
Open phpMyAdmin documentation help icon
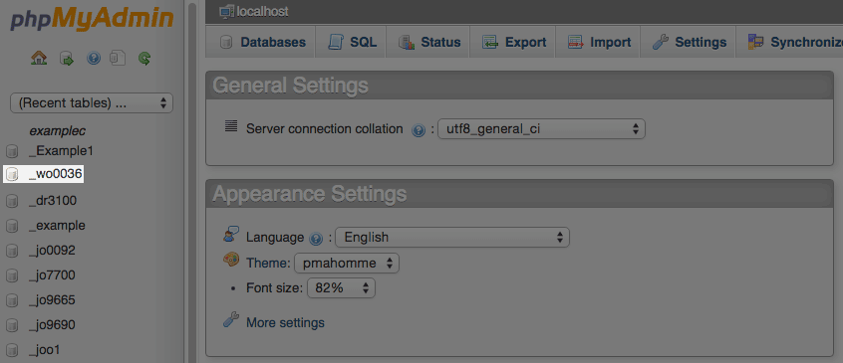coord(94,58)
